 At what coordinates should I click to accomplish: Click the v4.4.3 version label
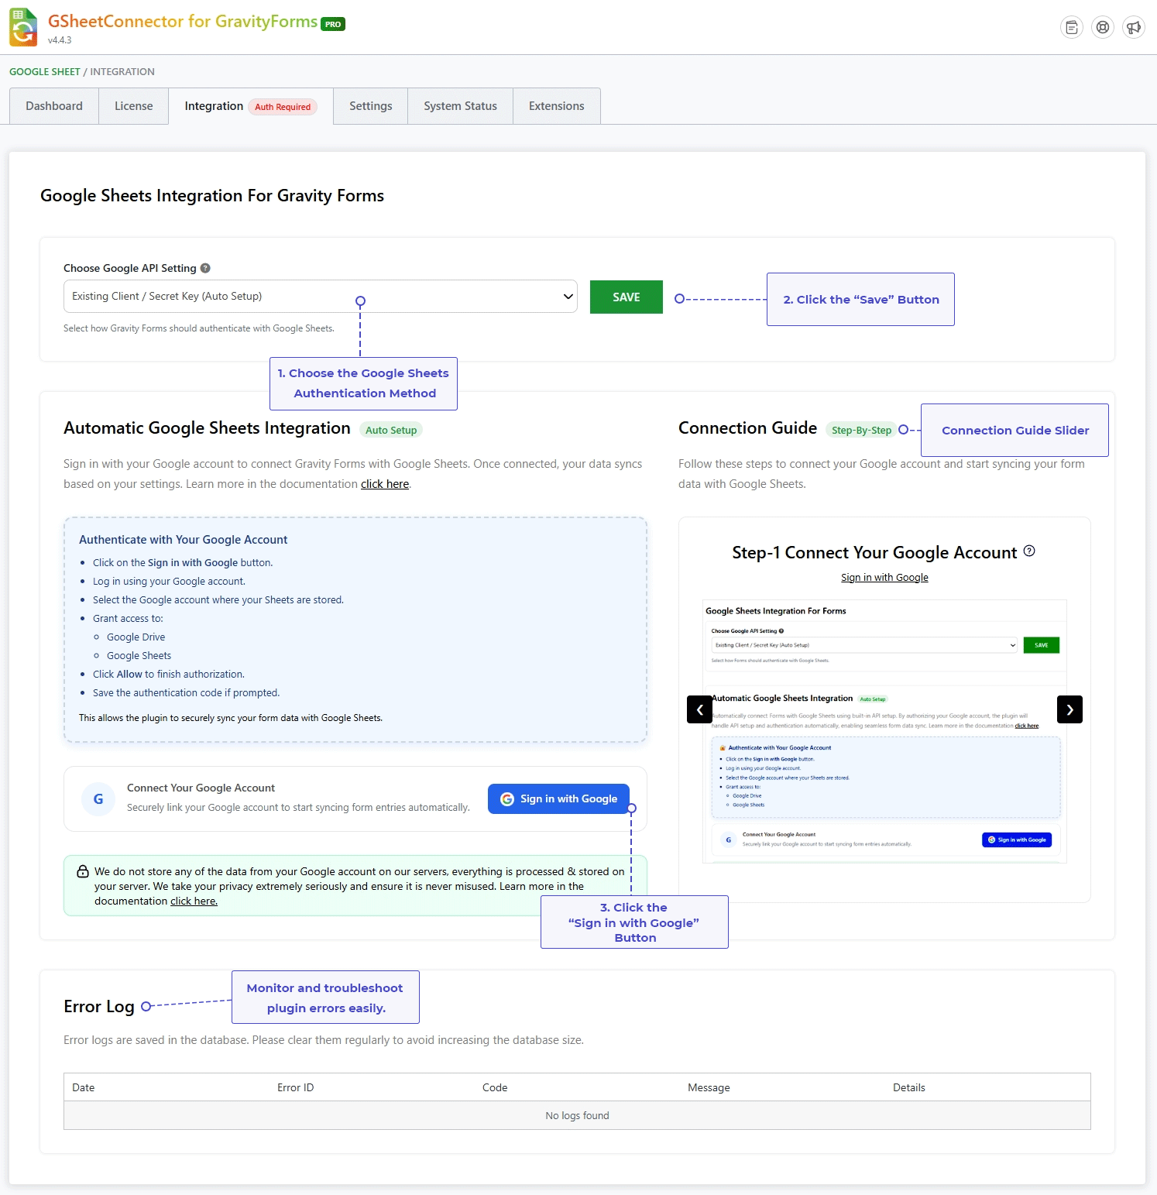pos(60,40)
